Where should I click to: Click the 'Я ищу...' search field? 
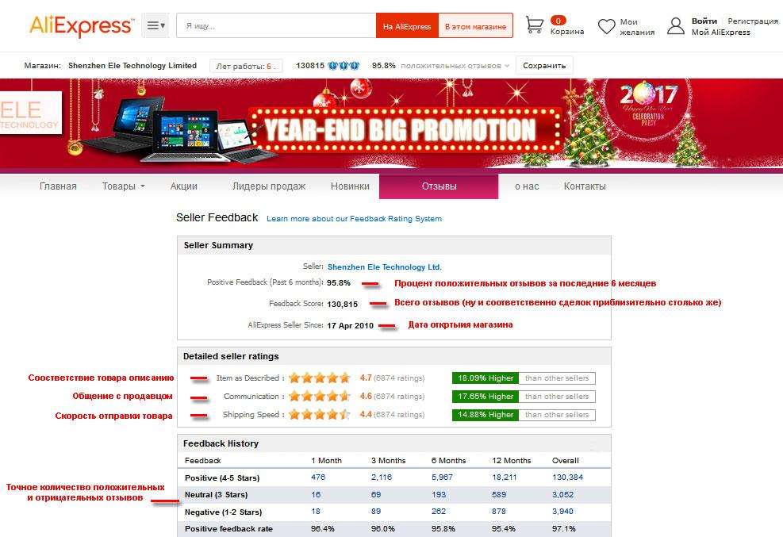pos(276,26)
